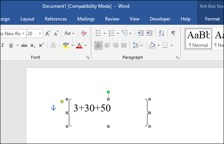Click the Decrease Indent icon
224x144 pixels.
tap(141, 33)
